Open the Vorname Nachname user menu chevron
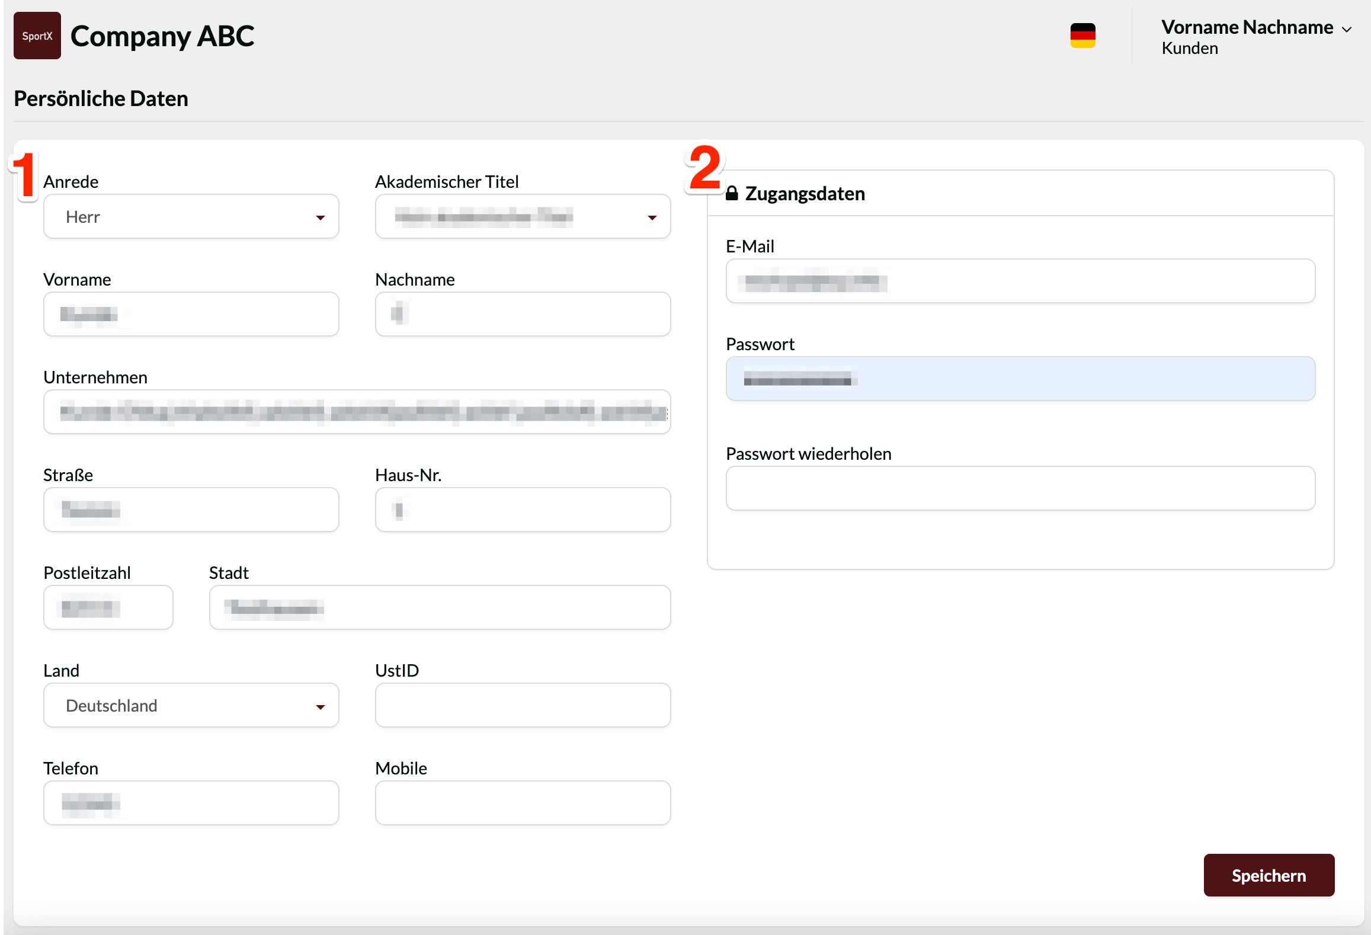Image resolution: width=1371 pixels, height=935 pixels. click(1346, 29)
